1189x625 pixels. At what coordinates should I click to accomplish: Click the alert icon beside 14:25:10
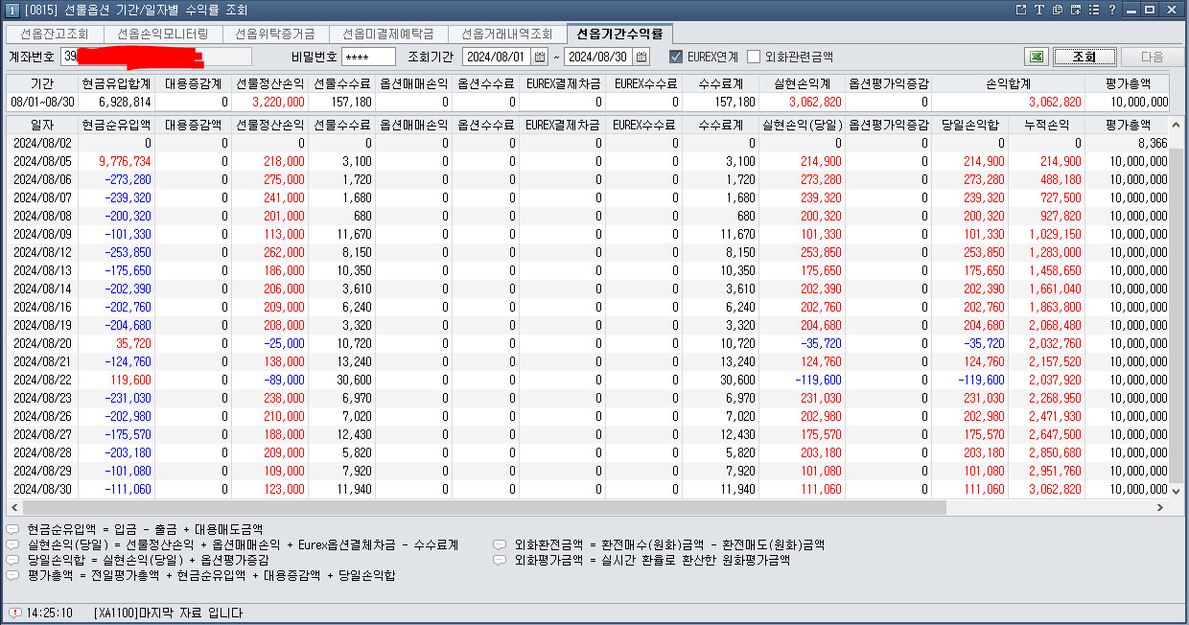14,613
